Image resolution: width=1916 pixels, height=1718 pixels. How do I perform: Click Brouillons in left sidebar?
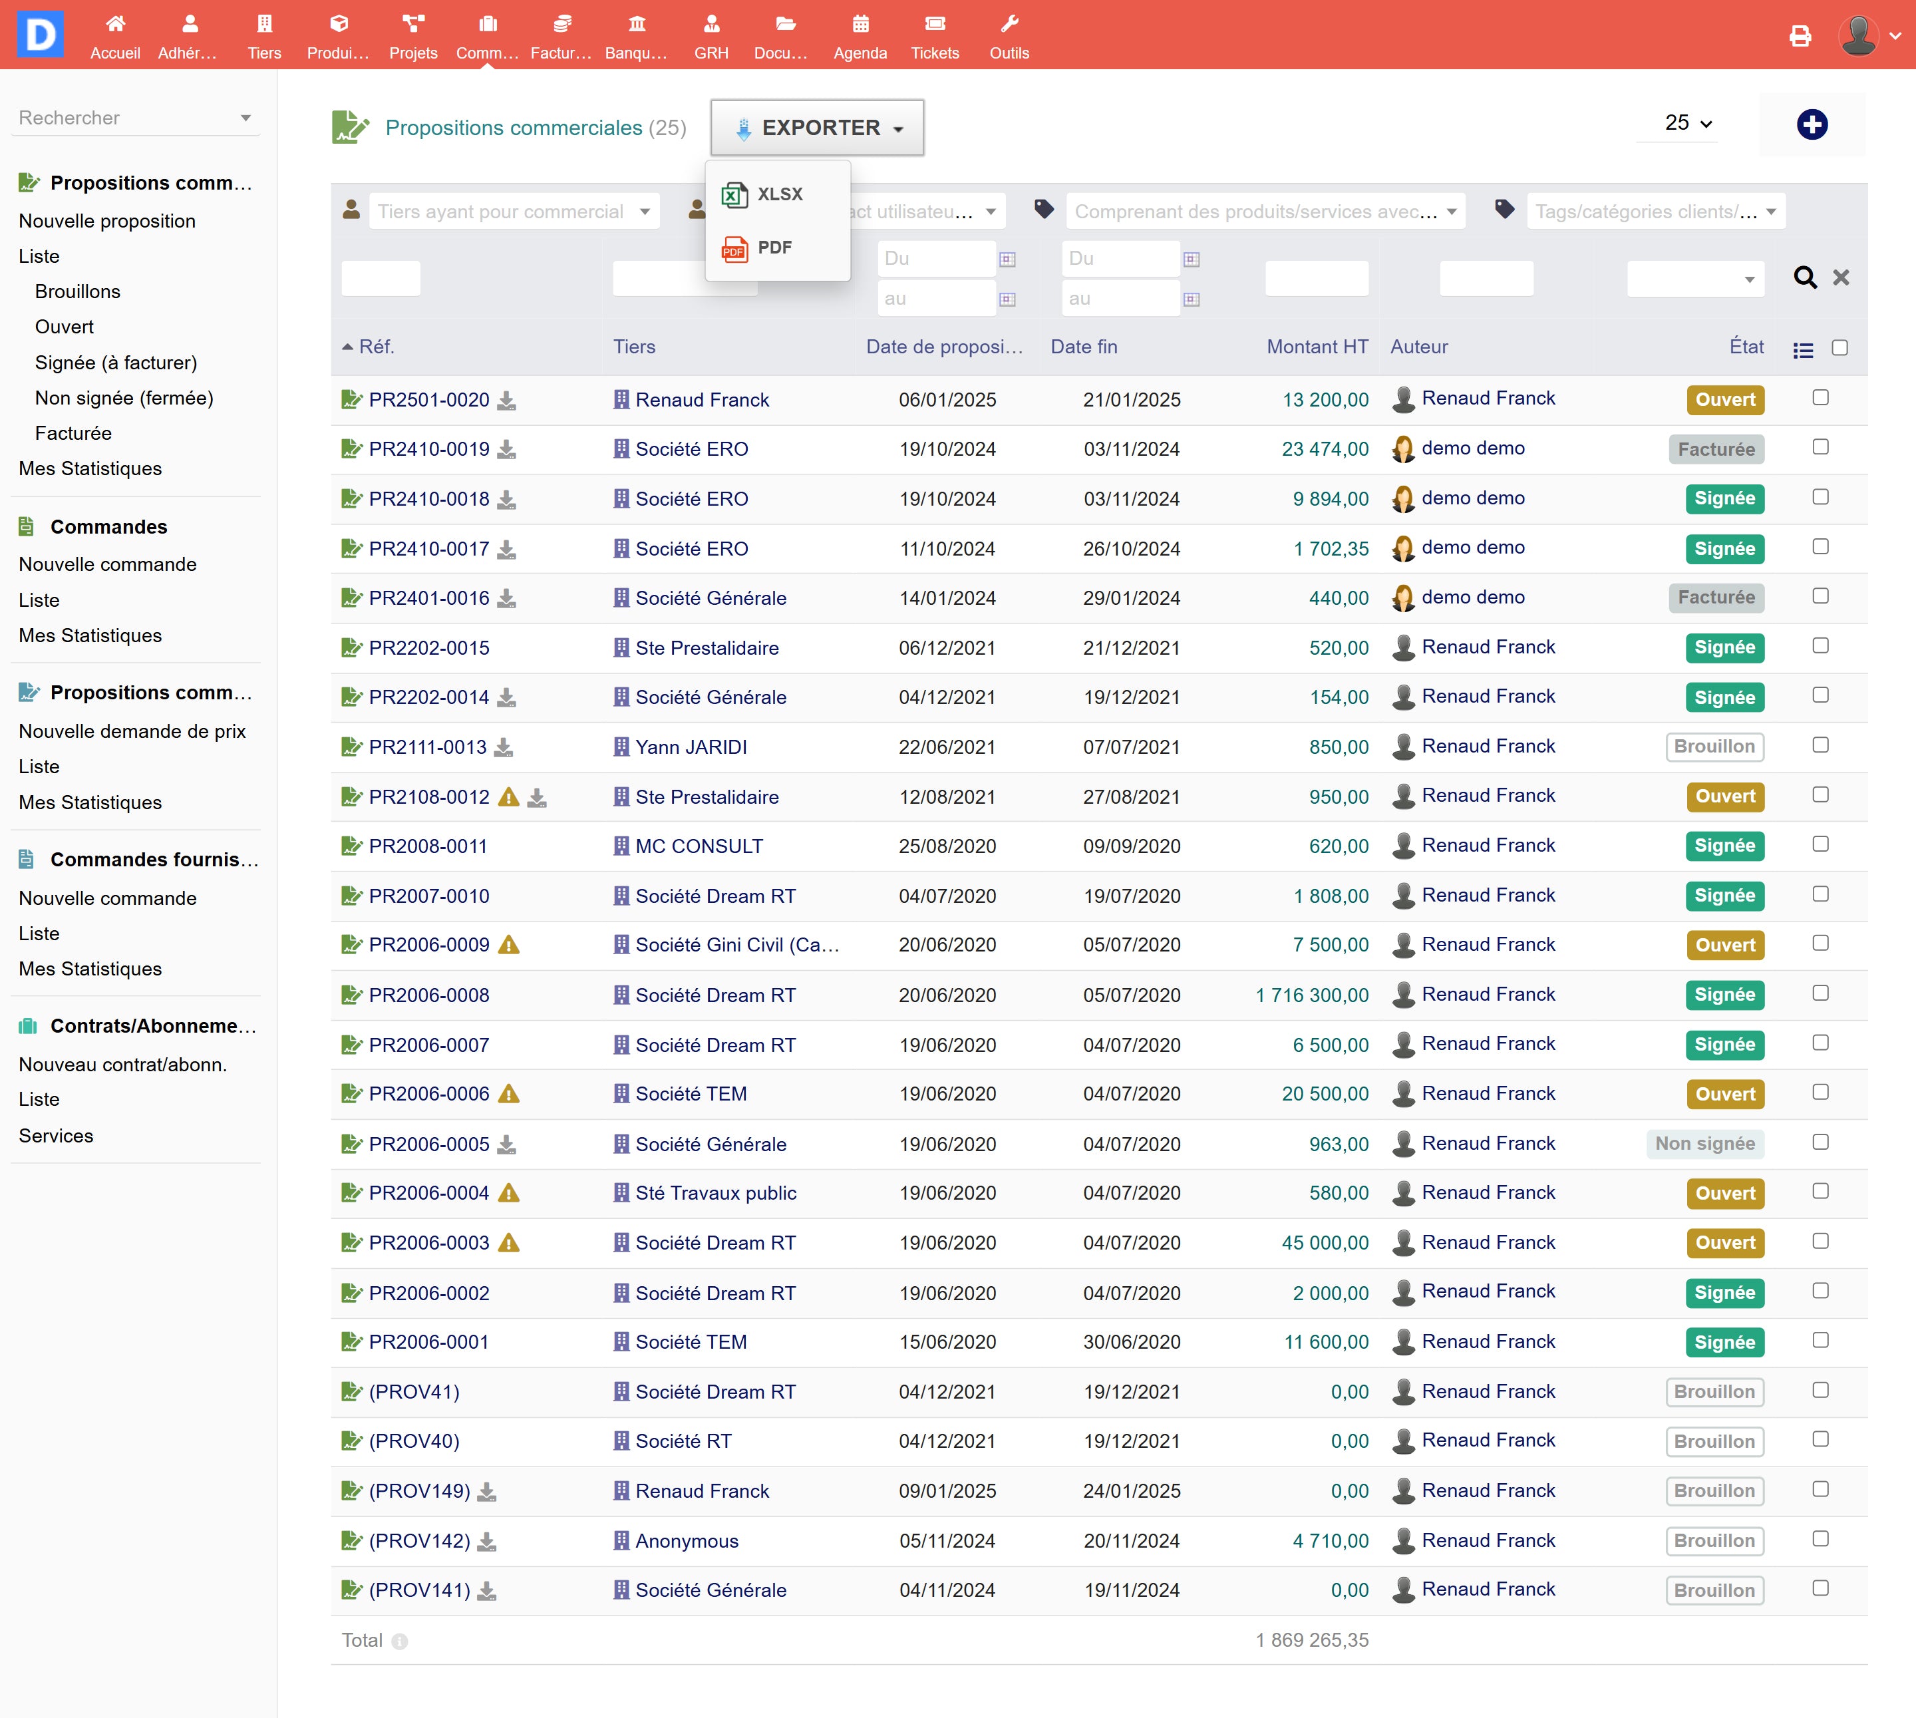tap(77, 291)
